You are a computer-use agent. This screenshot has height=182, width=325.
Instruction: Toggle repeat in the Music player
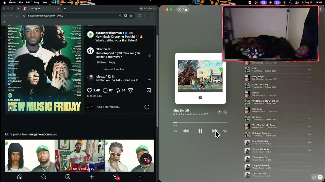225,131
